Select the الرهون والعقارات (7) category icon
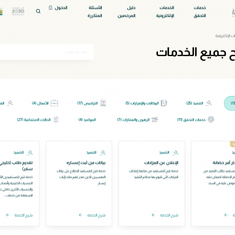 155,119
